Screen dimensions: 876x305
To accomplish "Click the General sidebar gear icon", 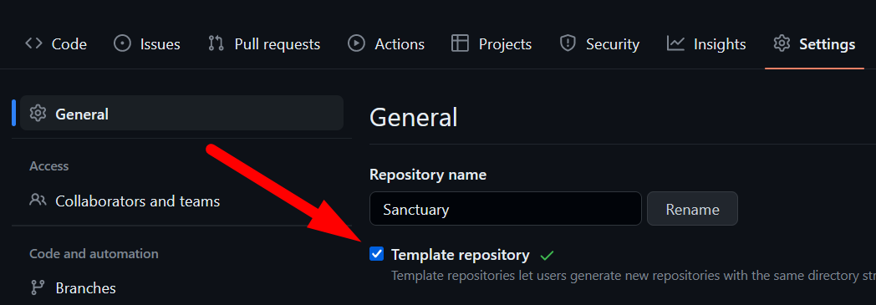I will tap(38, 114).
